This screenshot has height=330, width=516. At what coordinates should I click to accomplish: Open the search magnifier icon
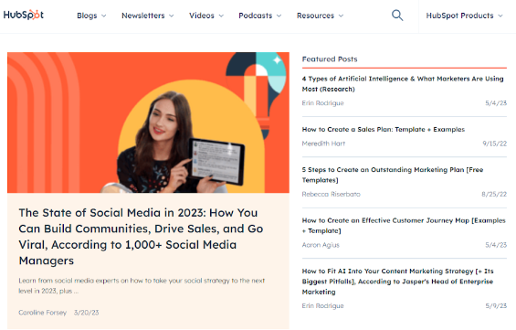(x=397, y=16)
